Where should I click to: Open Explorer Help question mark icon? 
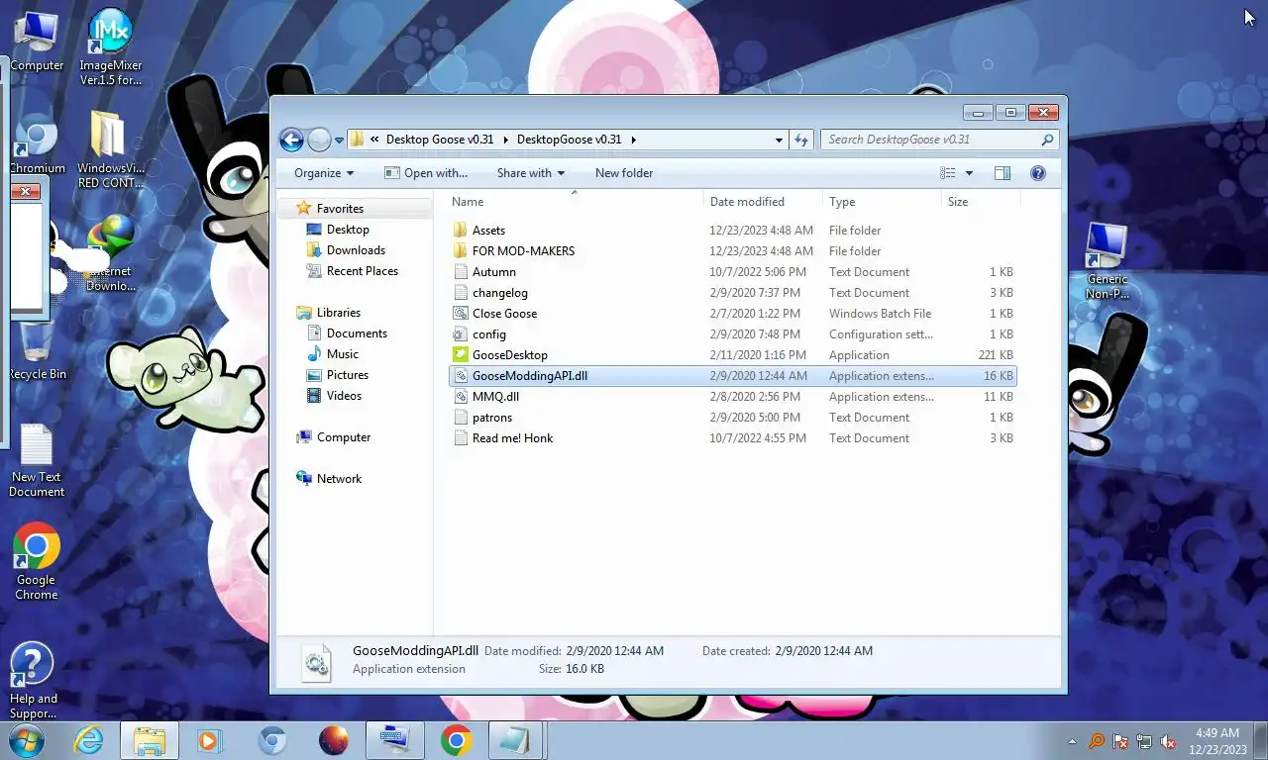pos(1038,173)
